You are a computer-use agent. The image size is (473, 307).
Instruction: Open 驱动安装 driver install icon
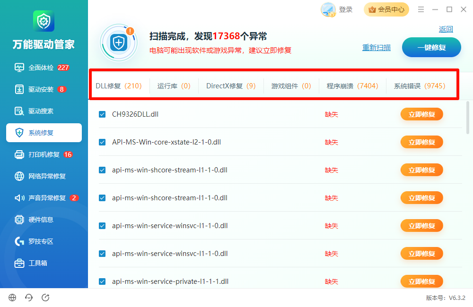[x=19, y=89]
